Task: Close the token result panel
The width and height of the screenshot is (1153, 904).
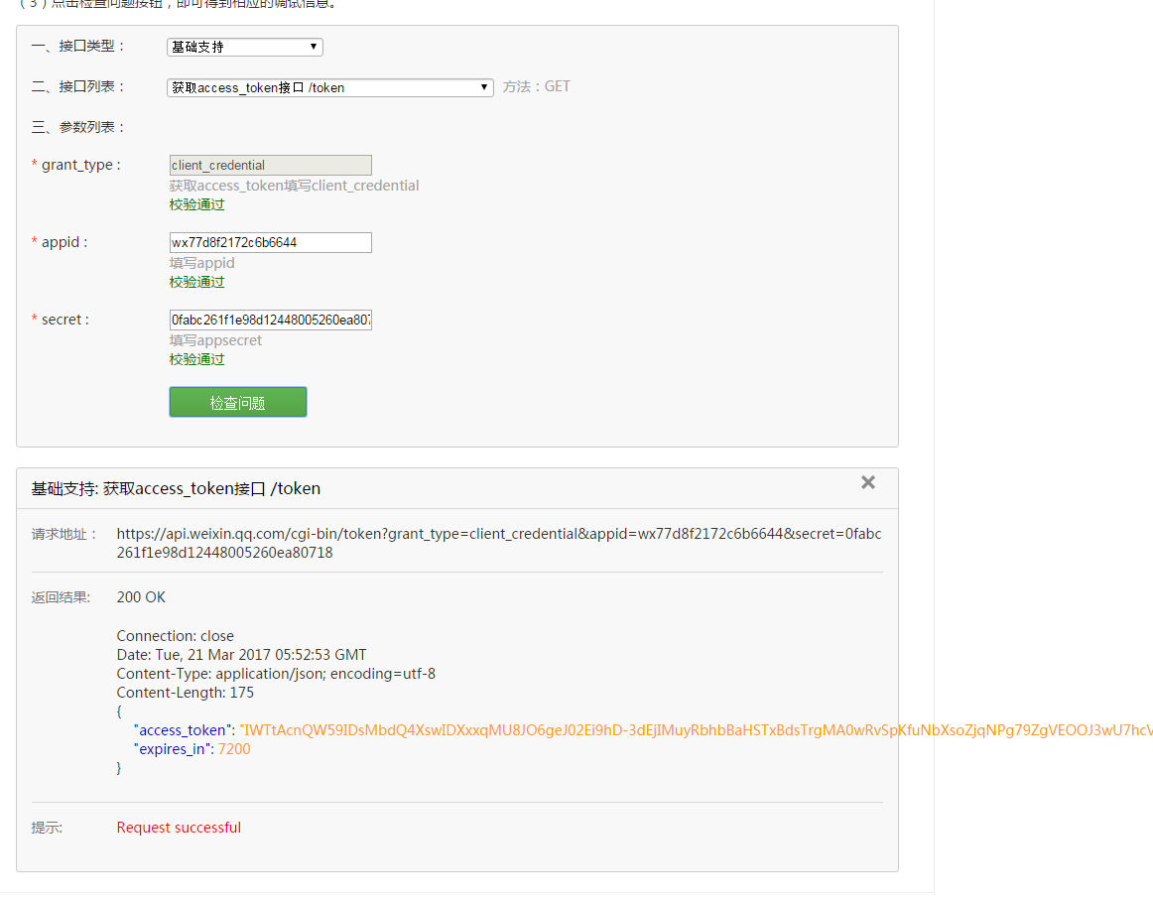Action: (868, 482)
